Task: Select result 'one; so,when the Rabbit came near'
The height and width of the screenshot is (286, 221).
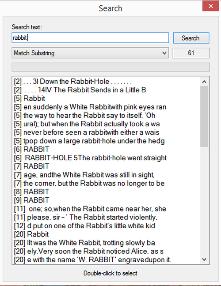Action: pos(90,209)
